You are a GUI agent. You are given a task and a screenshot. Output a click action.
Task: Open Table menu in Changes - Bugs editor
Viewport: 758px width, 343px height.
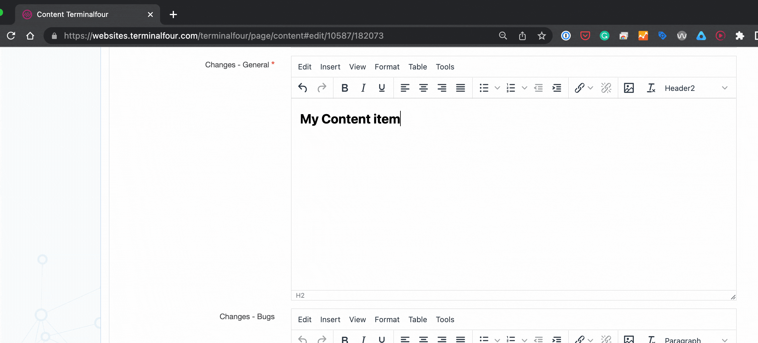(x=418, y=319)
